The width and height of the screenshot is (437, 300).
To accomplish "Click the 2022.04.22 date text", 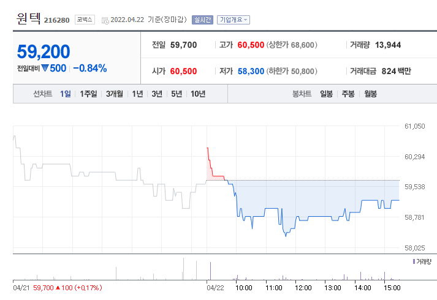I will (x=127, y=20).
